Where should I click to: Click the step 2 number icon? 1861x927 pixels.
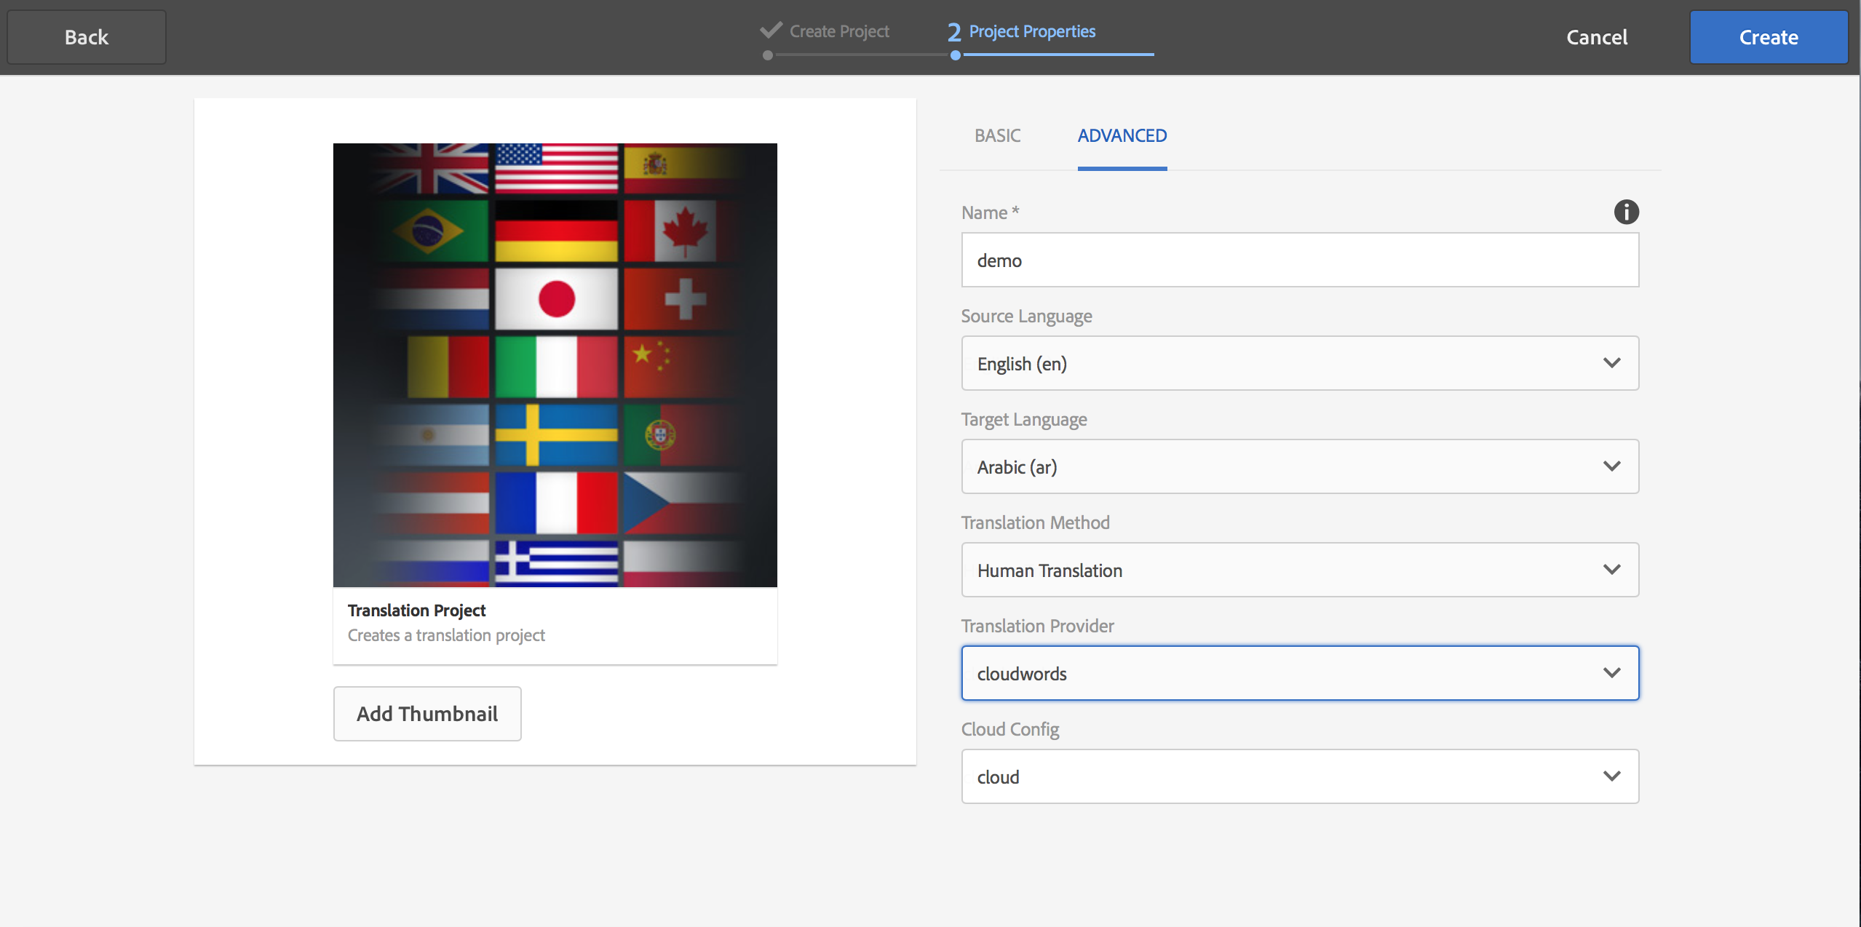pyautogui.click(x=954, y=32)
